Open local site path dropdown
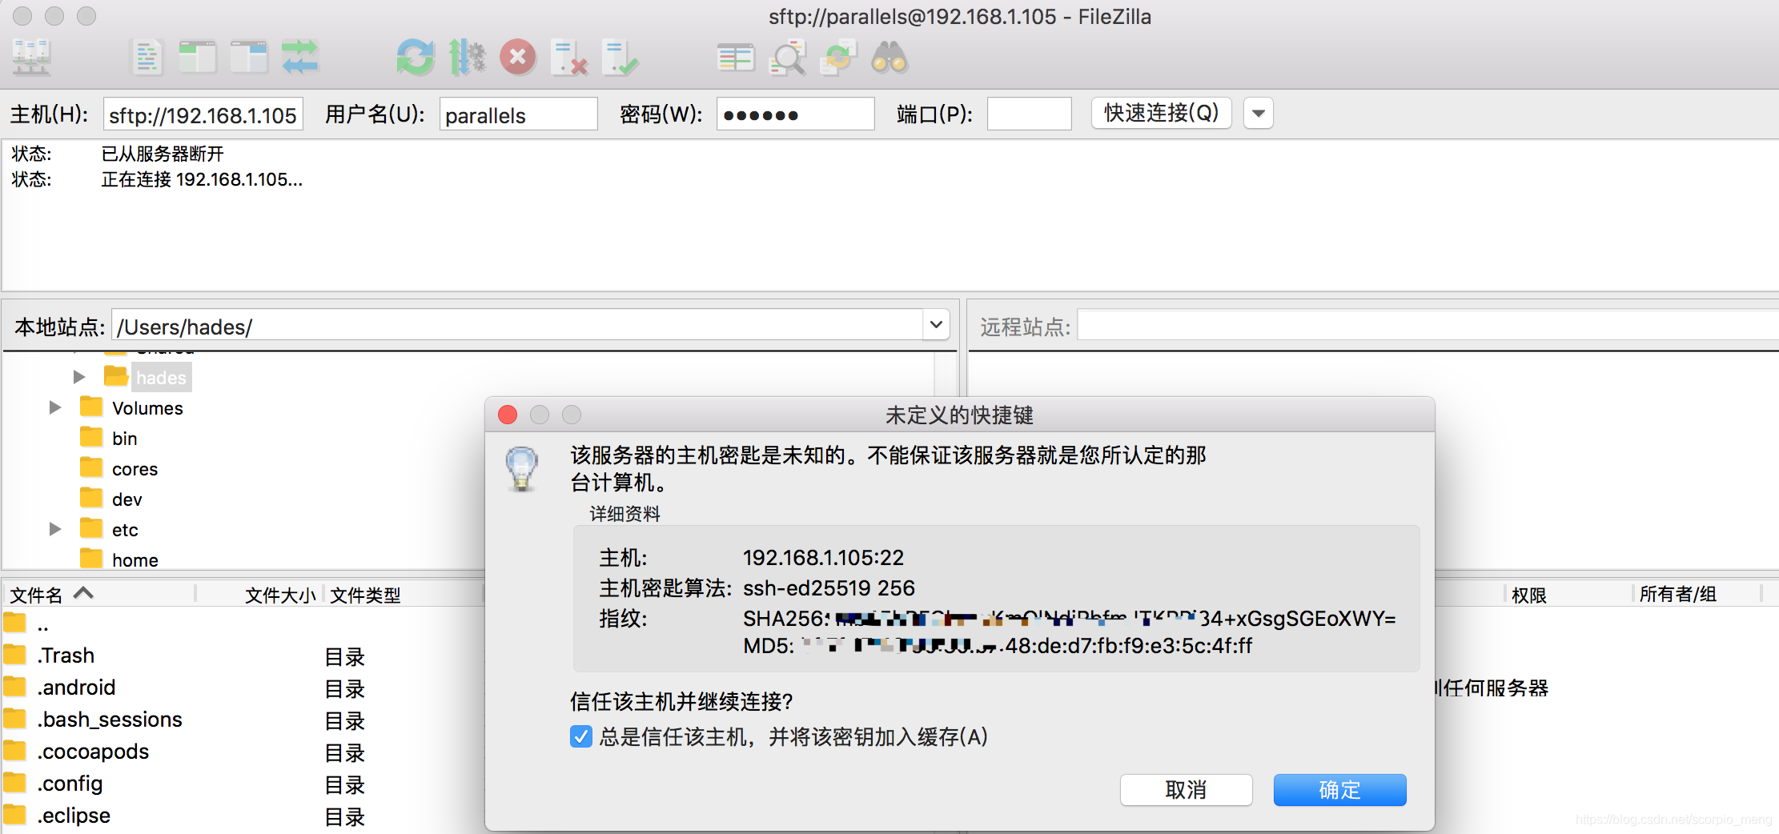 coord(936,325)
